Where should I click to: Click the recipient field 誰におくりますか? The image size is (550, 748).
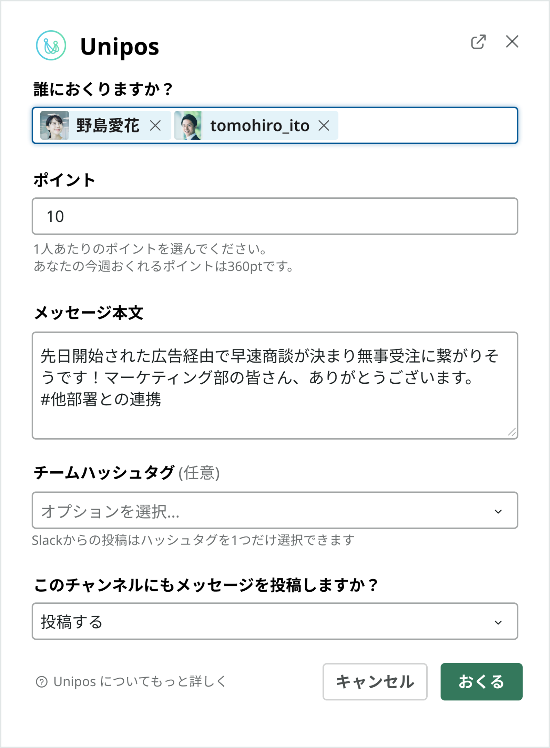coord(414,126)
